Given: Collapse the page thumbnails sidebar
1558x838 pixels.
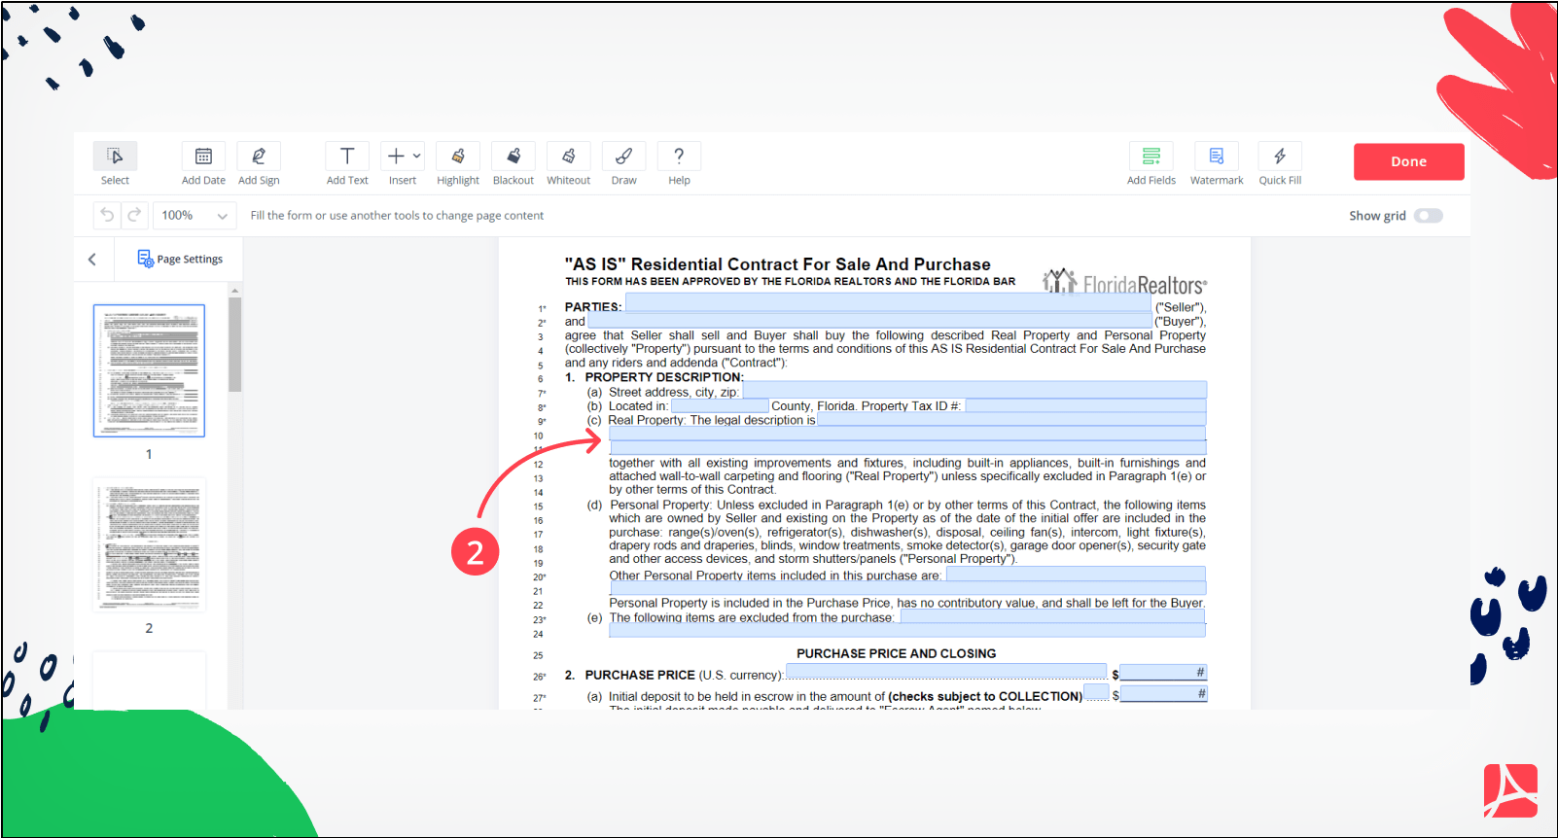Looking at the screenshot, I should pyautogui.click(x=92, y=260).
